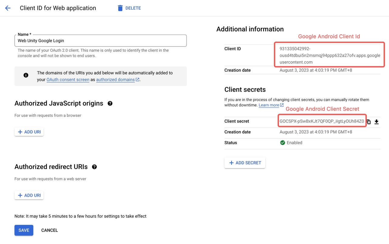Click the settings take effect note text
This screenshot has height=244, width=389.
81,216
